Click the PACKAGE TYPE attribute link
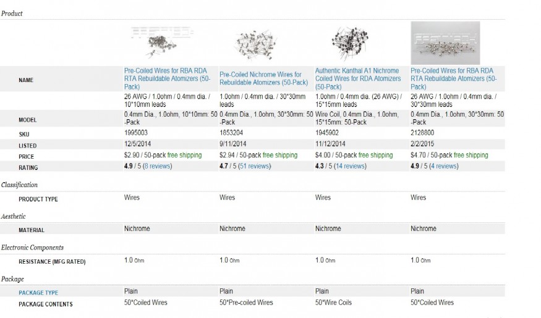541x318 pixels. pyautogui.click(x=38, y=293)
